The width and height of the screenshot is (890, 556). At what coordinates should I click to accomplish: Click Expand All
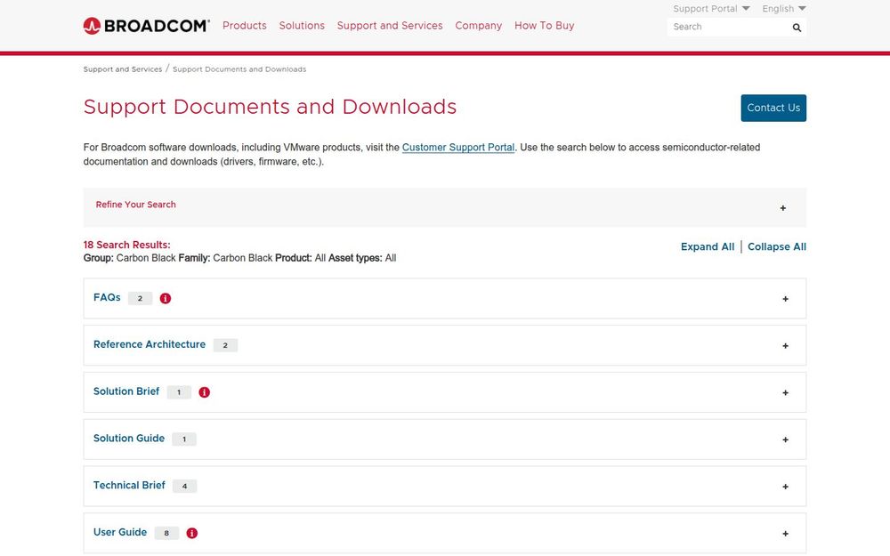click(708, 246)
